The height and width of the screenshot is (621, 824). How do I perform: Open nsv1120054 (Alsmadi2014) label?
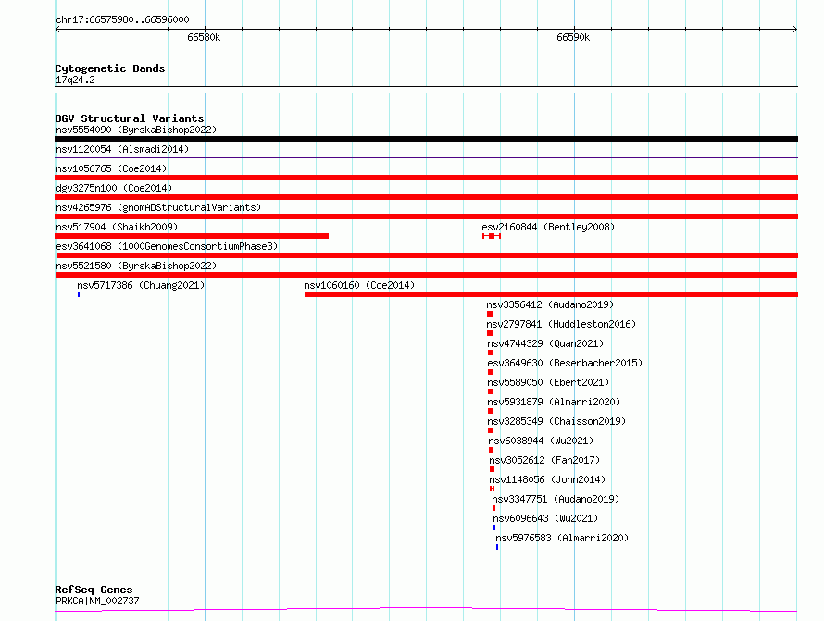(122, 149)
